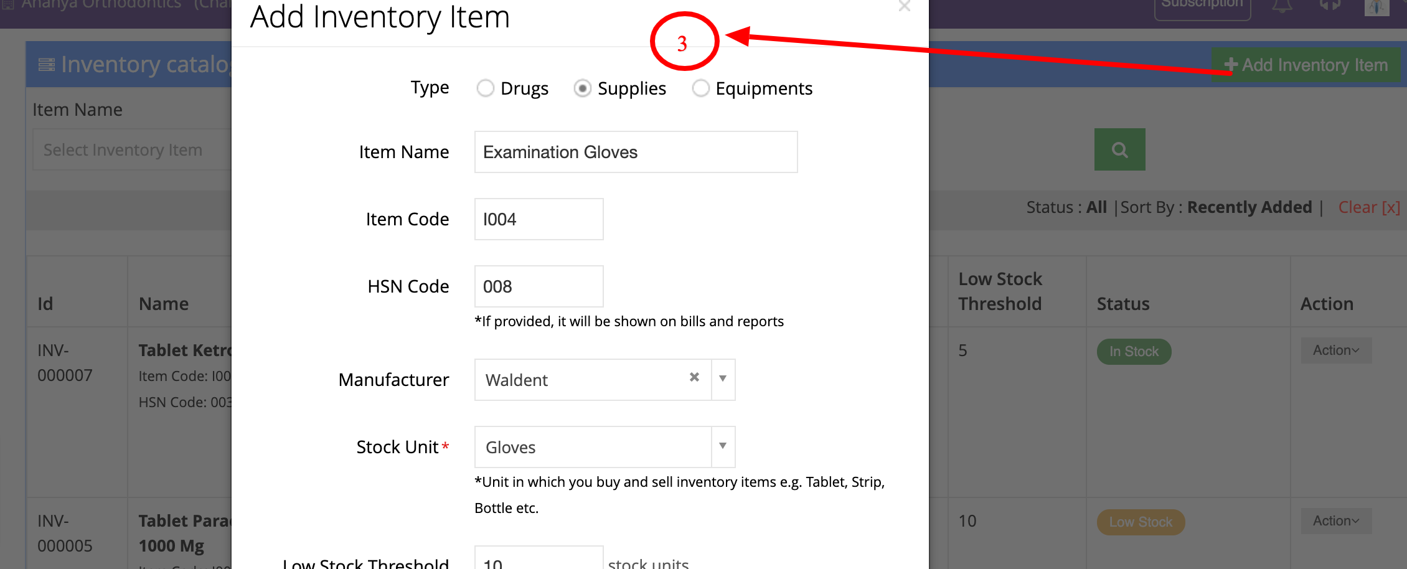Clear the Waldent manufacturer selection

(x=694, y=377)
